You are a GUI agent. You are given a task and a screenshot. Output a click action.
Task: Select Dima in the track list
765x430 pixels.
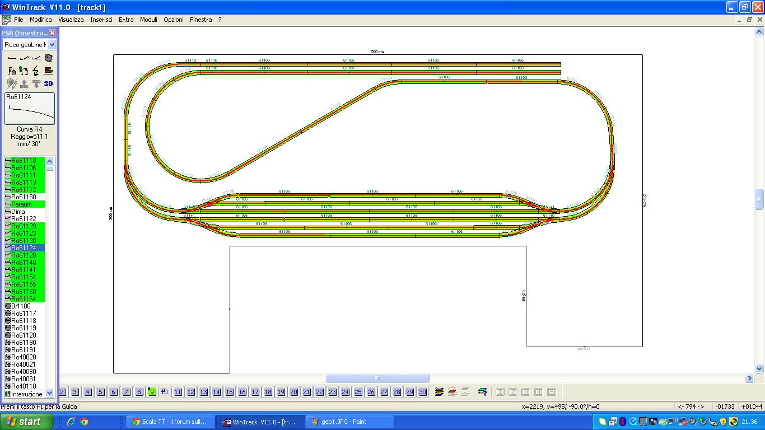pos(25,212)
